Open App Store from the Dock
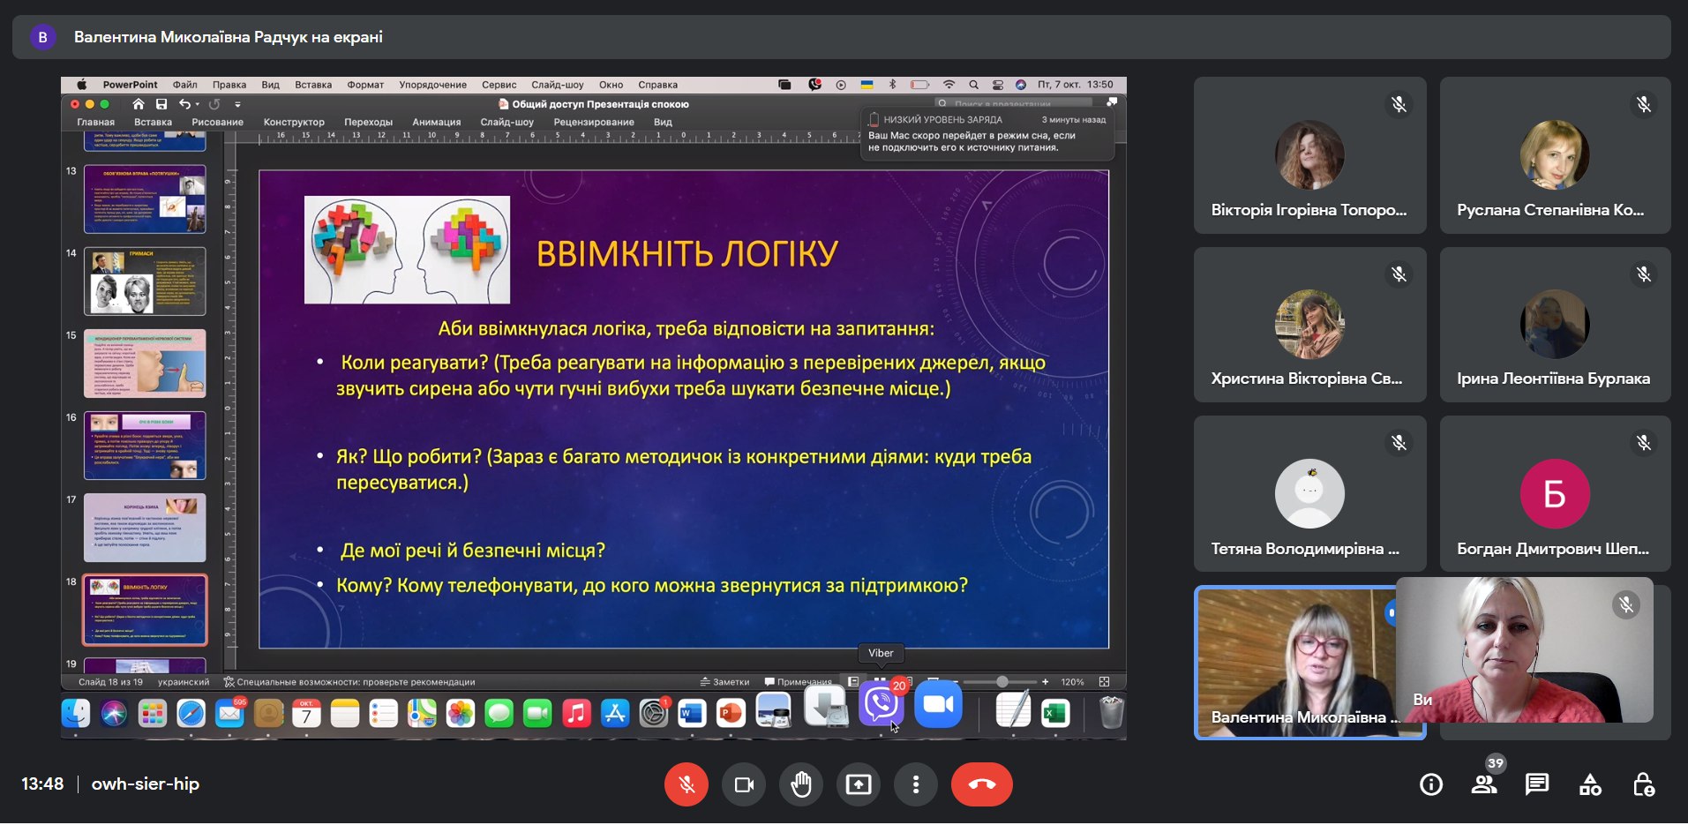 click(614, 713)
